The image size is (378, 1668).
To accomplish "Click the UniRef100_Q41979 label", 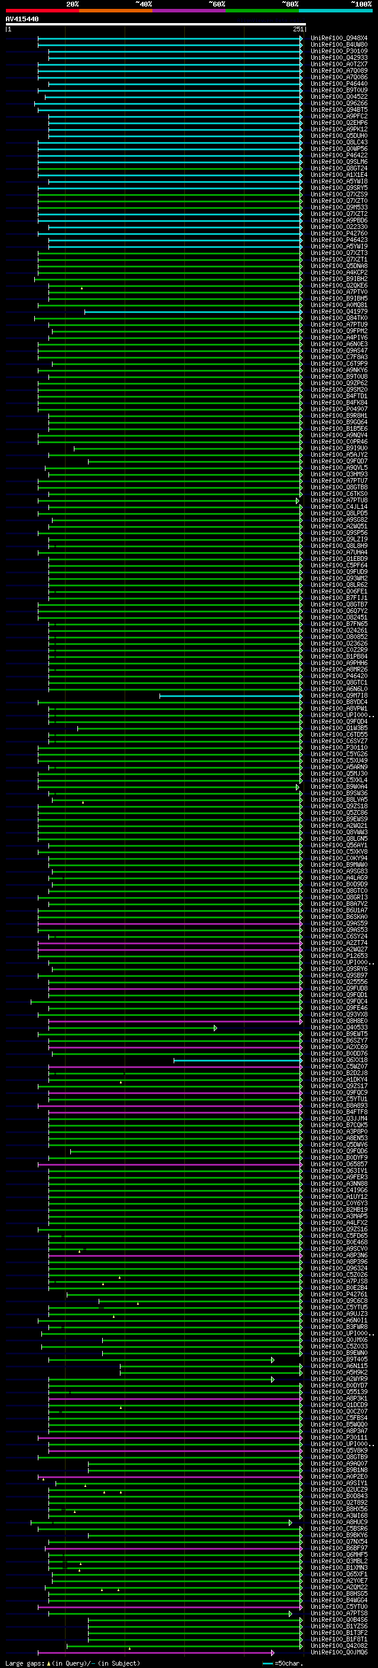I will (x=339, y=311).
